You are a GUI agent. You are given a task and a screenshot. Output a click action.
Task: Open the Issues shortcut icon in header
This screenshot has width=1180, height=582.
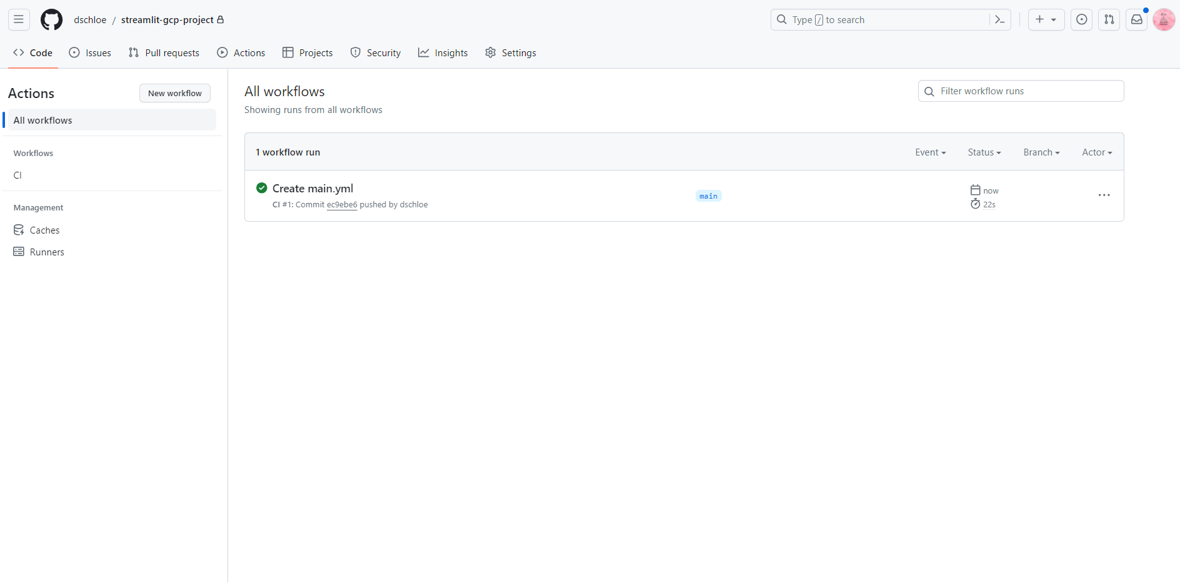1082,19
